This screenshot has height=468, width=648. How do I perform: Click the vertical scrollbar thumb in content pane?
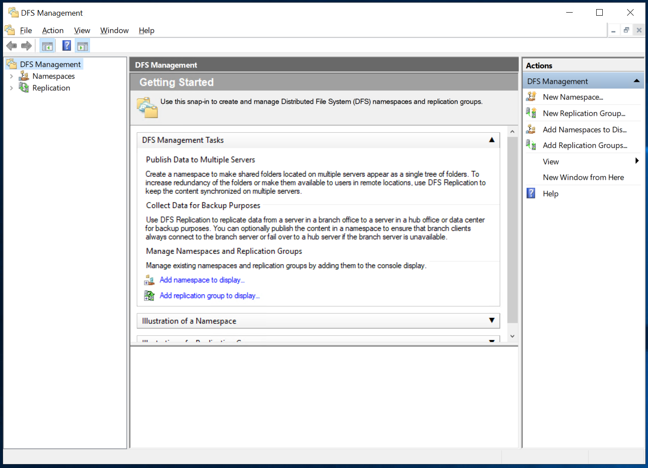(512, 230)
